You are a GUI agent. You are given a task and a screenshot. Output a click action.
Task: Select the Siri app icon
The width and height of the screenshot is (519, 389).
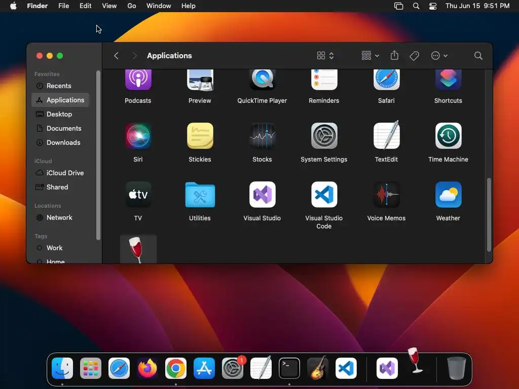coord(138,136)
